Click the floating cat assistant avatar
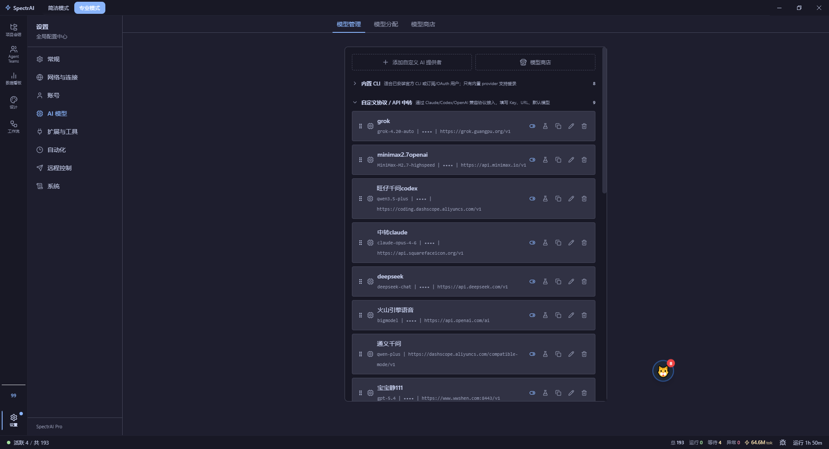The width and height of the screenshot is (829, 449). point(663,371)
